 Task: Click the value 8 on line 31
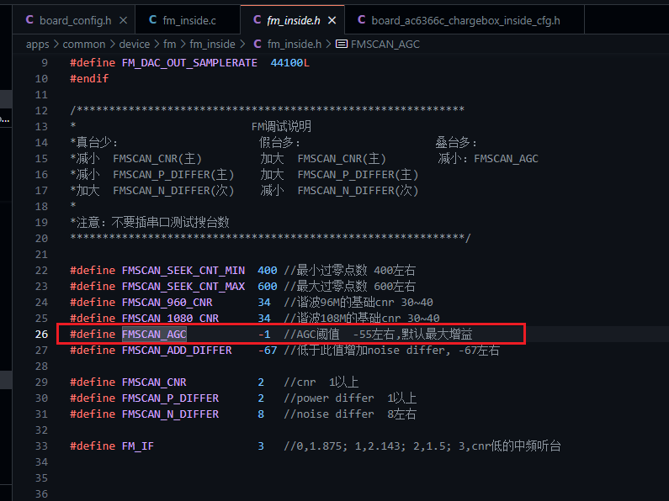pyautogui.click(x=261, y=414)
